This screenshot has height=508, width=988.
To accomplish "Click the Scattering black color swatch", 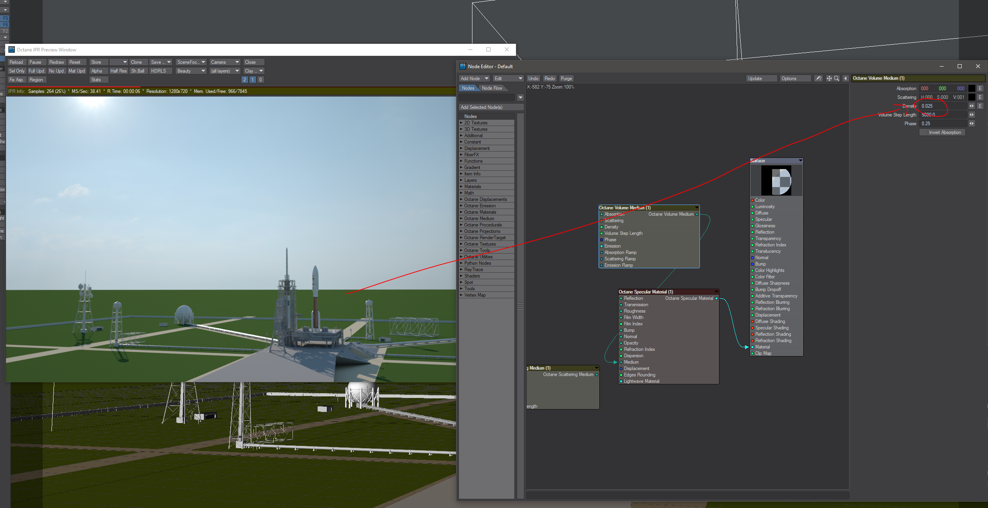I will coord(972,97).
